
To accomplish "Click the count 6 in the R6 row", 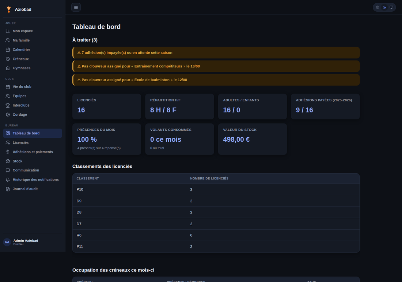I will (191, 235).
